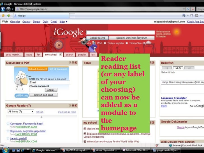Screen dimensions: 204x153
Task: Click the pdf24.org badge
Action: point(22,96)
